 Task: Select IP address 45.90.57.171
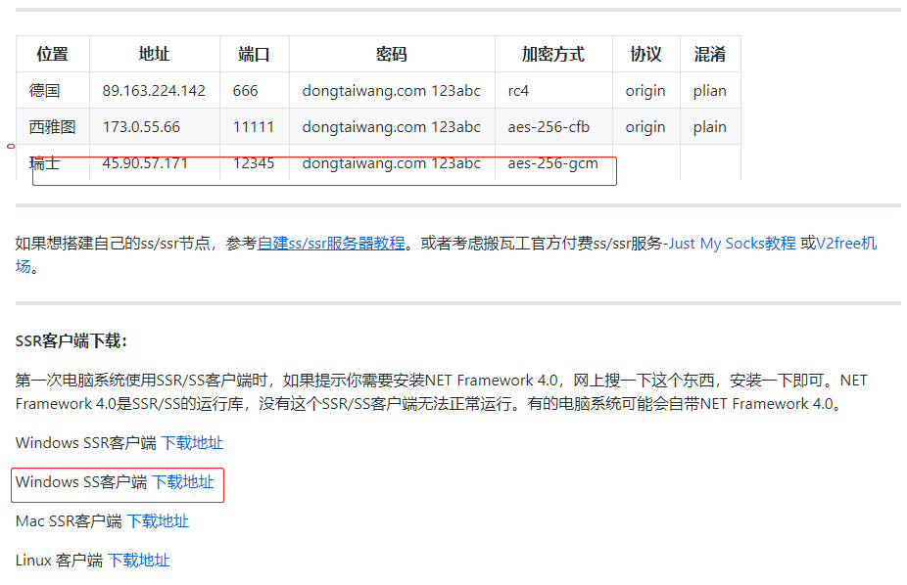145,163
